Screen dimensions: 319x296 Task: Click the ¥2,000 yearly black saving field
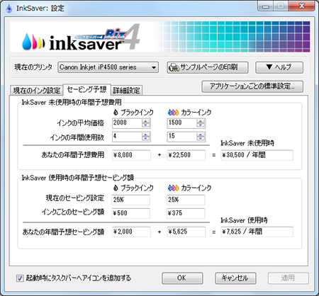pos(131,232)
